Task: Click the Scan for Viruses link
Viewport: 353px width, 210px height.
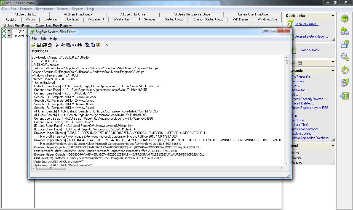Action: pos(306,24)
